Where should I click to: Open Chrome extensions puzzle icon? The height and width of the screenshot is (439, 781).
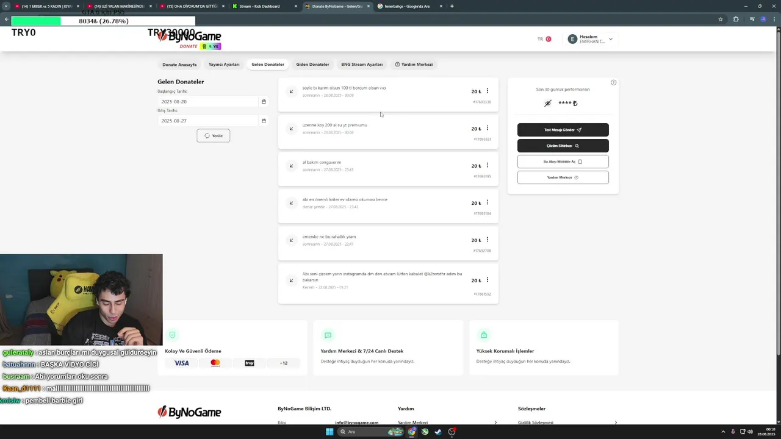tap(736, 19)
